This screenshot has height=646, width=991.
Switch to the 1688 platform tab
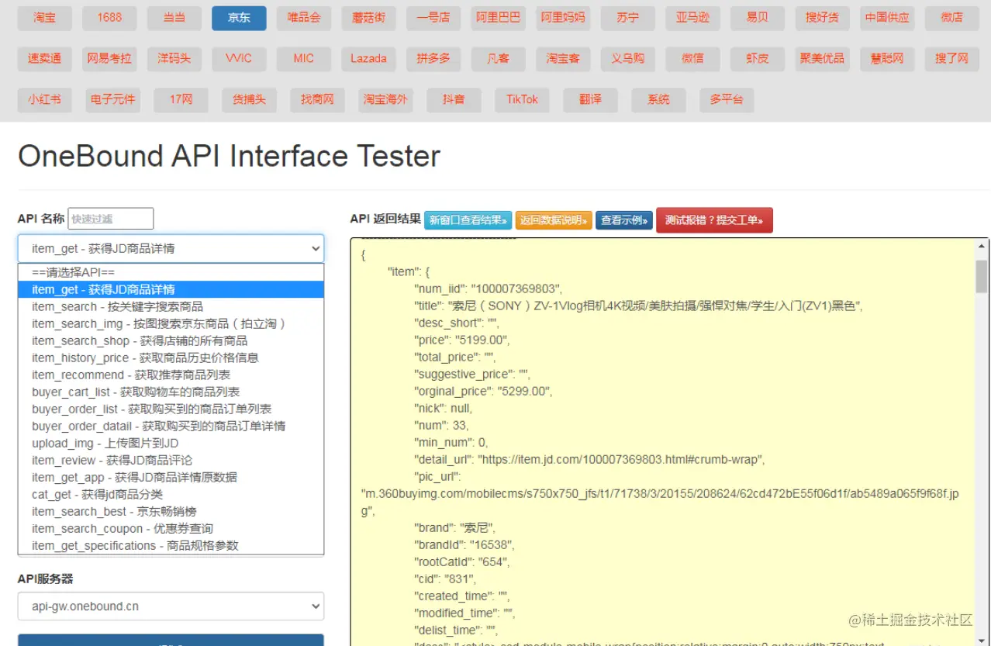pyautogui.click(x=109, y=18)
